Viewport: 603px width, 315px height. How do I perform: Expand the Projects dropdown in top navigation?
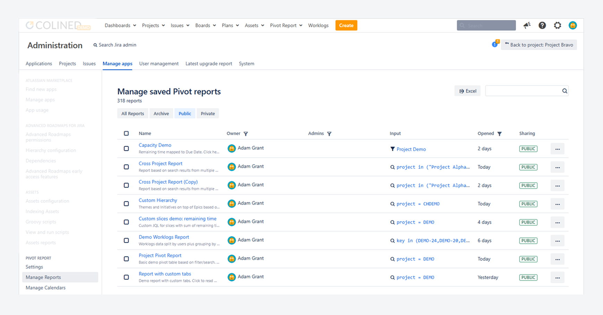(x=153, y=25)
